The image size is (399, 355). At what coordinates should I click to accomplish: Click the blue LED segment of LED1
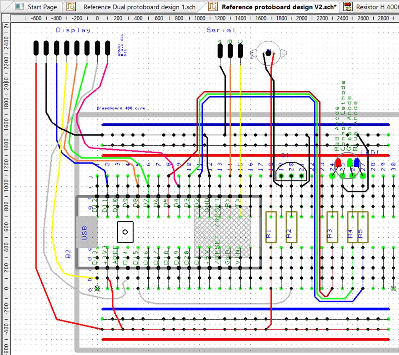coord(357,163)
